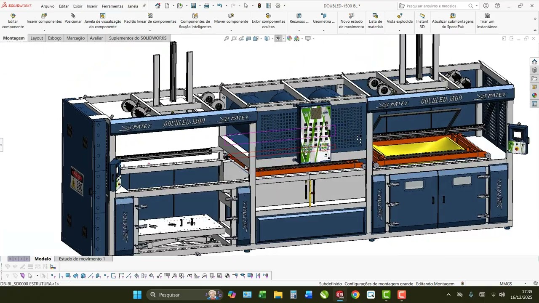Click the Editar componente tool
This screenshot has width=539, height=303.
tap(13, 21)
